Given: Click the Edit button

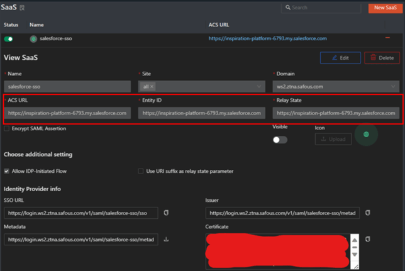Looking at the screenshot, I should pos(340,58).
